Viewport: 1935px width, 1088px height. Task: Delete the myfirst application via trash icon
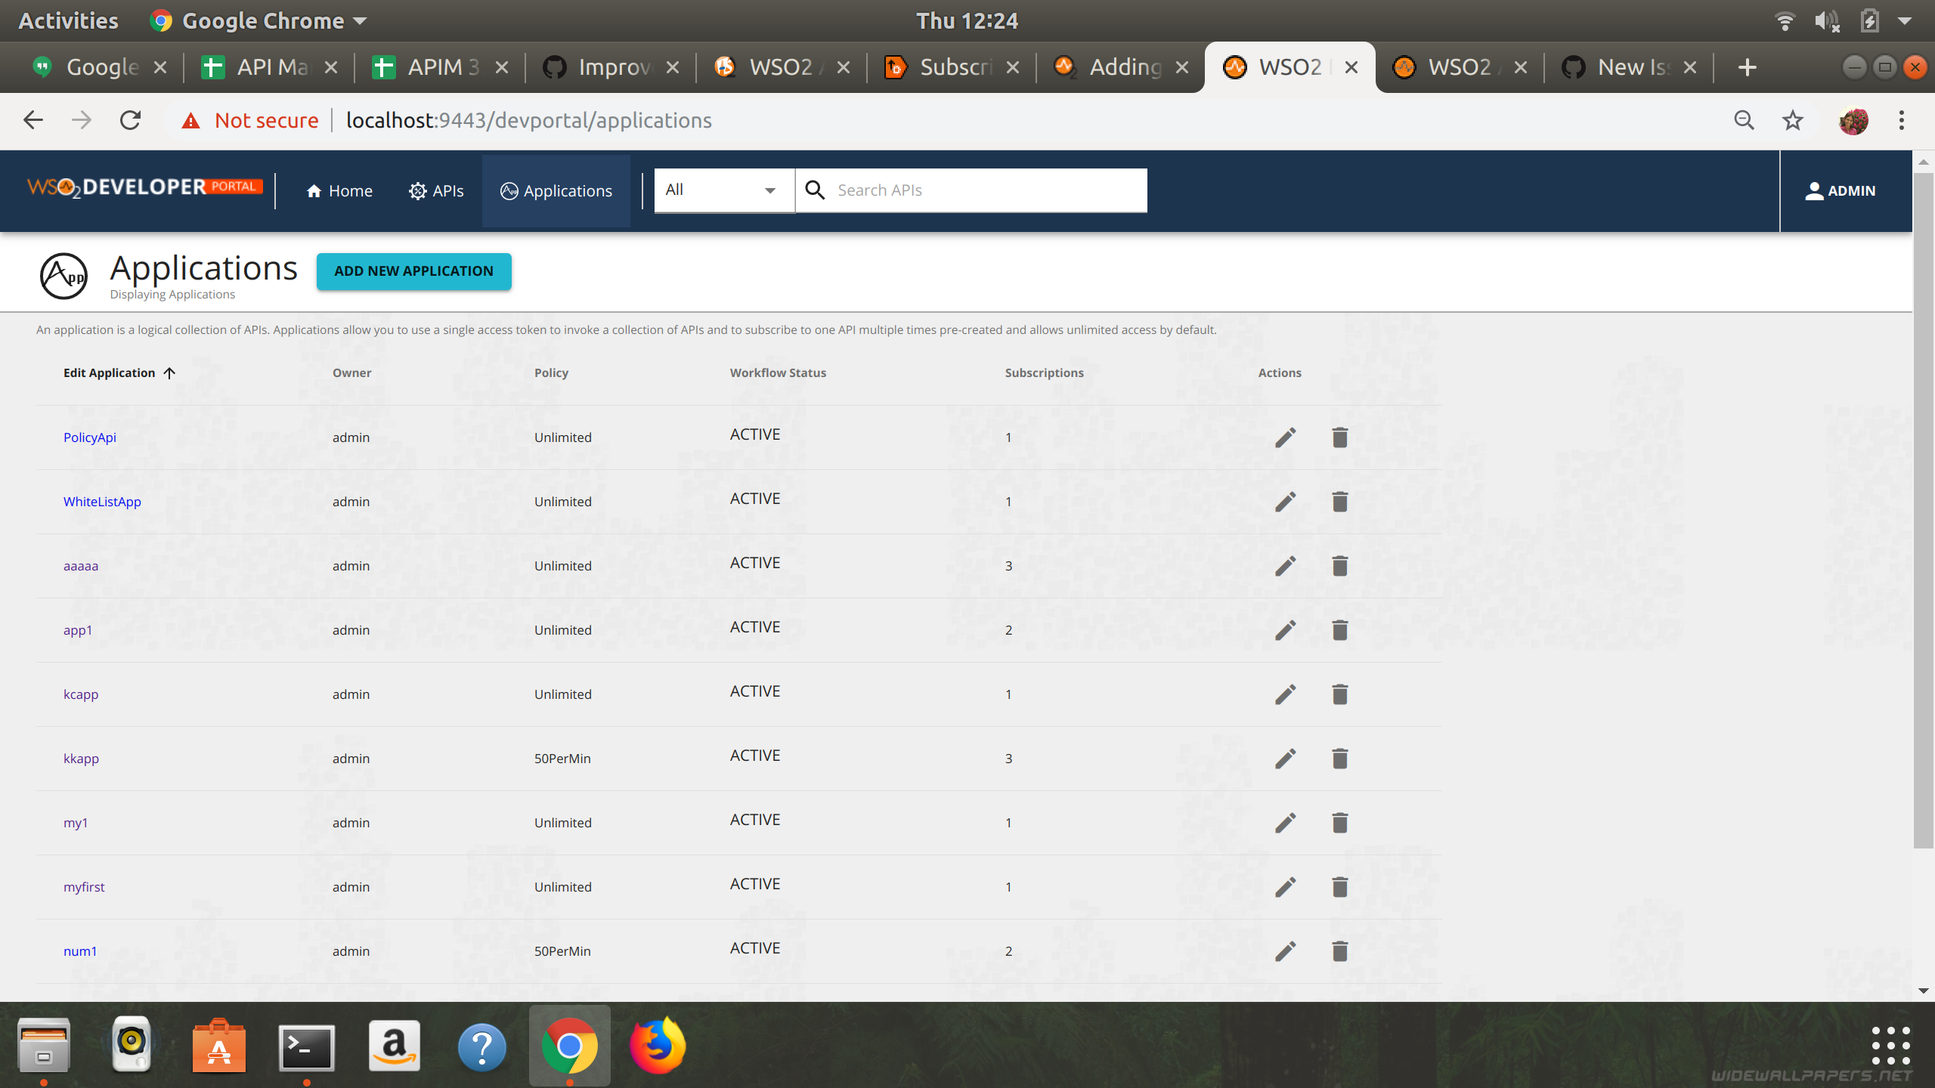coord(1339,886)
